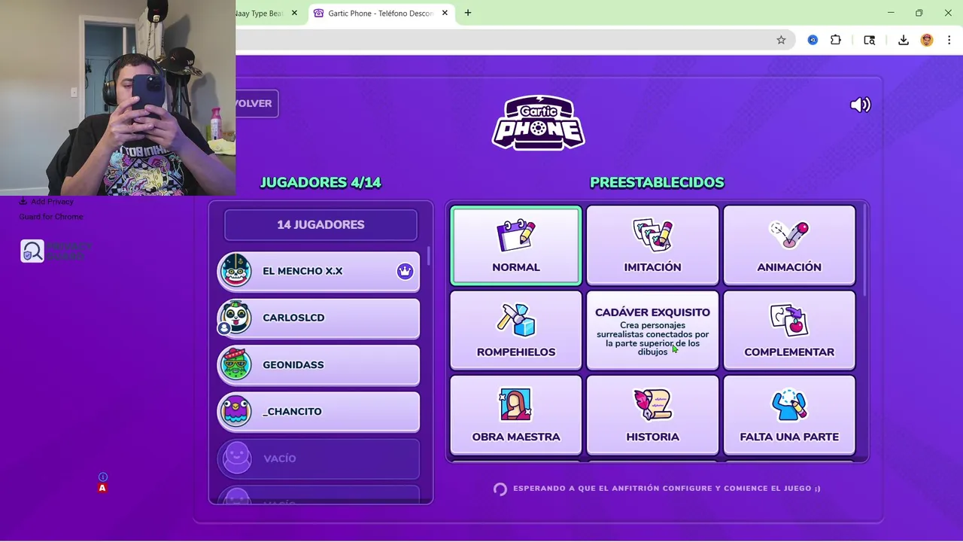
Task: Close the Gartic Phone tab
Action: tap(445, 13)
